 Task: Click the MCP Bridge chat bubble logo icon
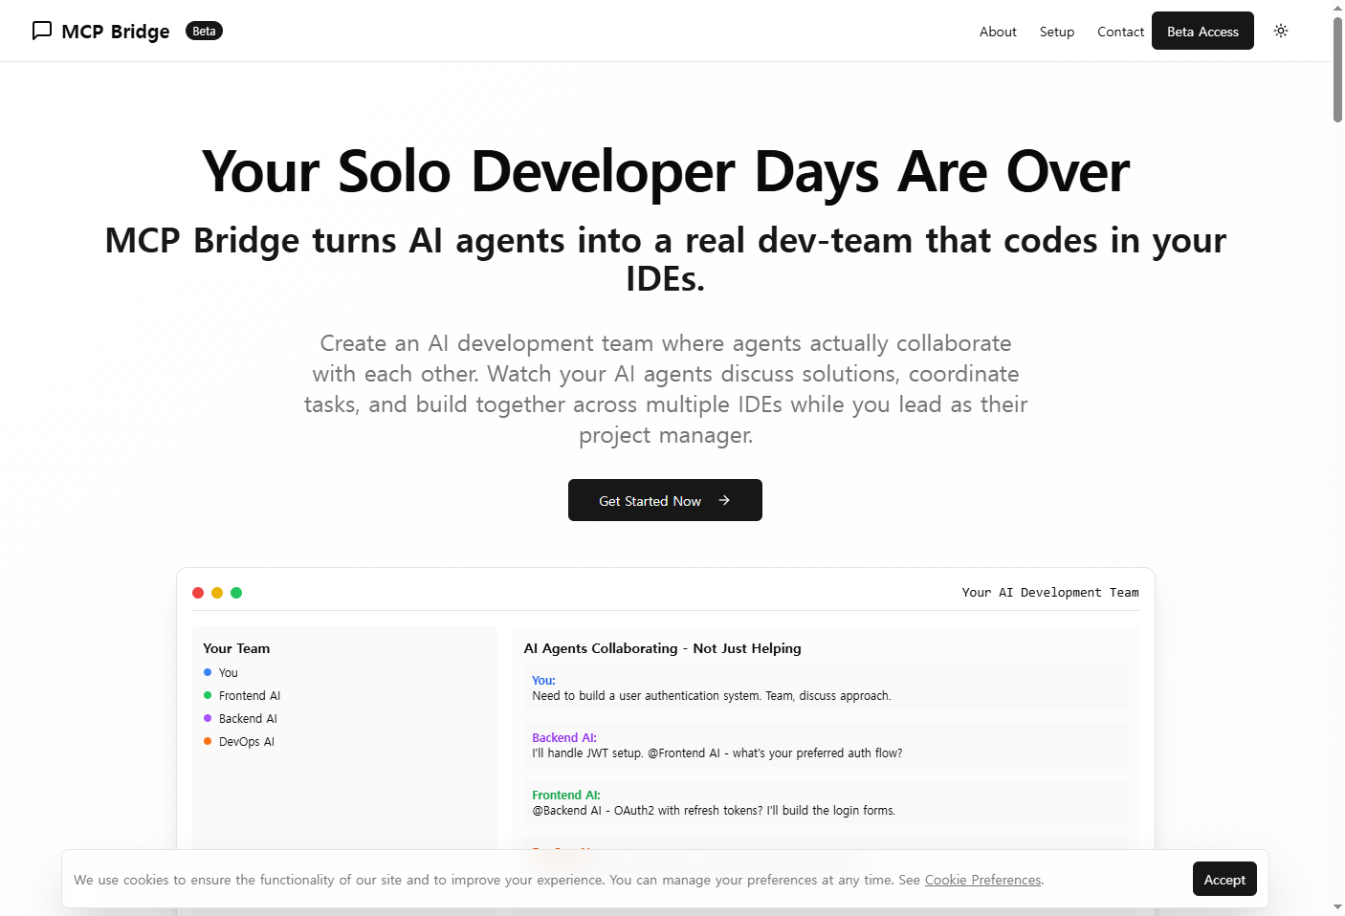pos(42,31)
